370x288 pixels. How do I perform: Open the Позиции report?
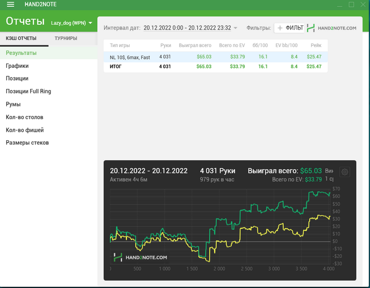[x=17, y=78]
